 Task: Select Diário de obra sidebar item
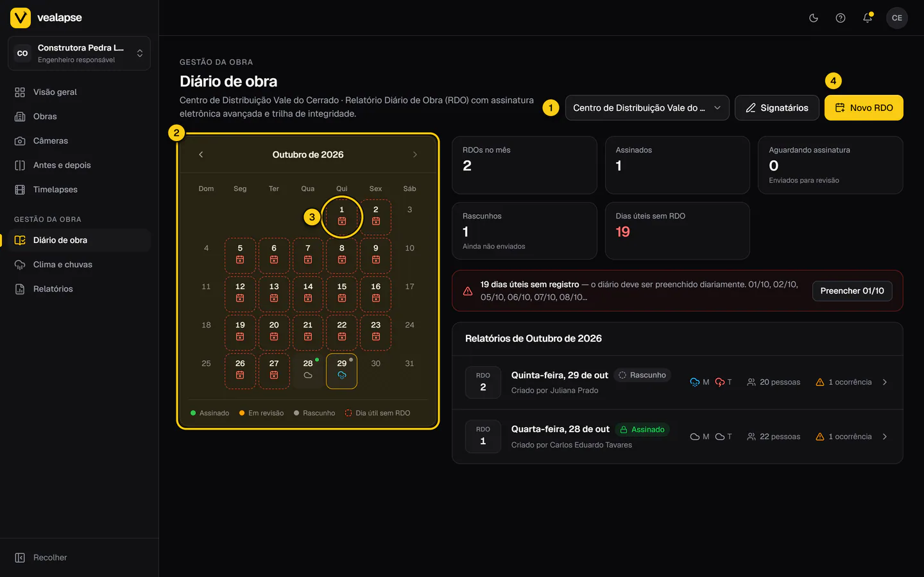pyautogui.click(x=79, y=240)
